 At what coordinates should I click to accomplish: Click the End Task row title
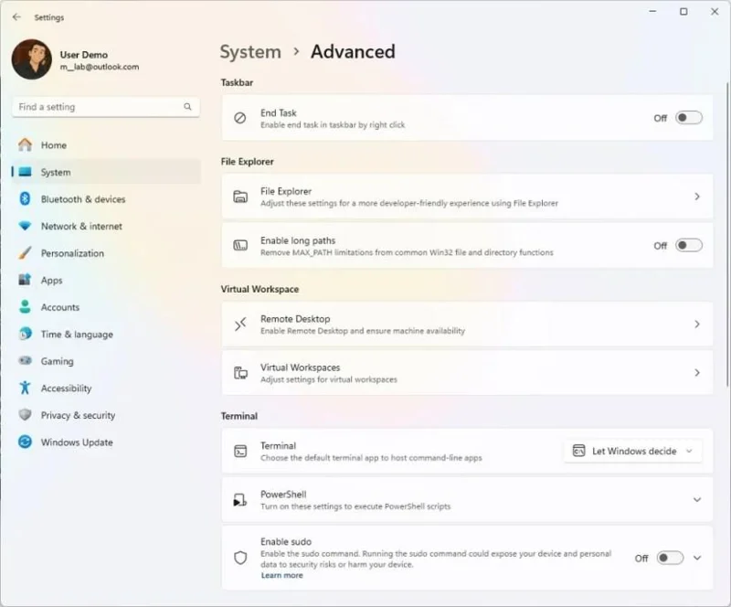pyautogui.click(x=279, y=113)
